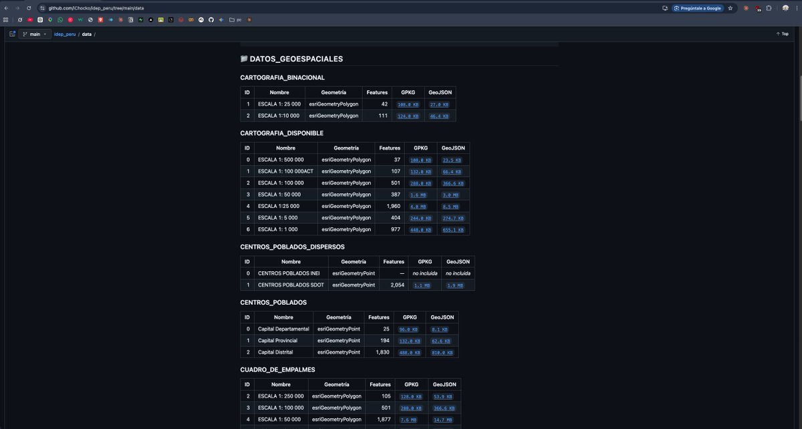Open the apps grid icon in the bookmarks bar
The height and width of the screenshot is (429, 802).
[6, 19]
